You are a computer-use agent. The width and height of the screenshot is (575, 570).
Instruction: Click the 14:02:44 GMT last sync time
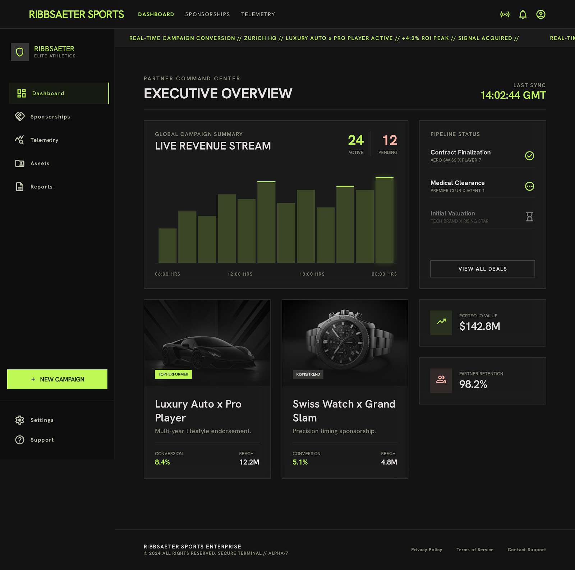coord(513,95)
